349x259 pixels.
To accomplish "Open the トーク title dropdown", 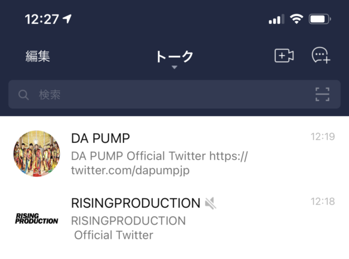I will tap(174, 57).
